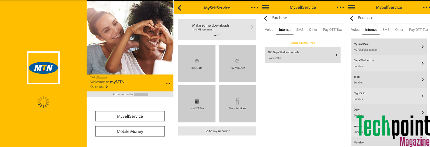430x147 pixels.
Task: Open the hamburger menu on the My PakaPaka list screen
Action: [352, 7]
